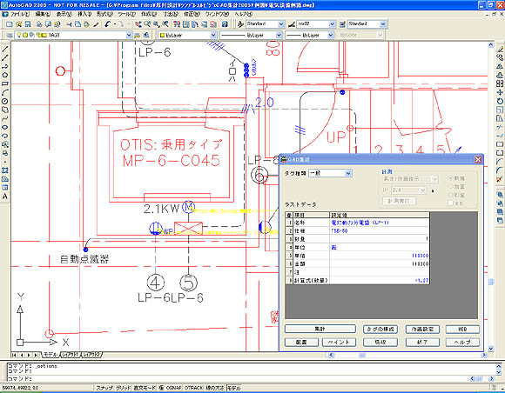Open the ファイル(F) menu

coord(20,14)
